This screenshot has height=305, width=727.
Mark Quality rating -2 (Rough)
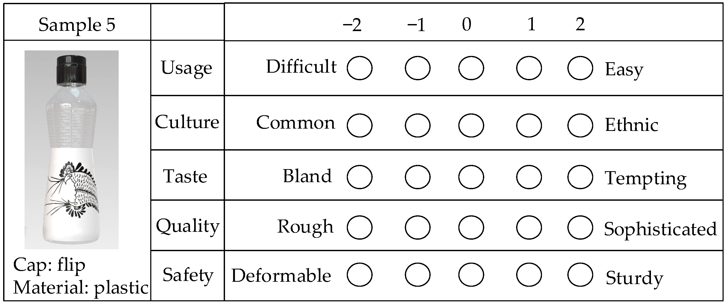360,227
